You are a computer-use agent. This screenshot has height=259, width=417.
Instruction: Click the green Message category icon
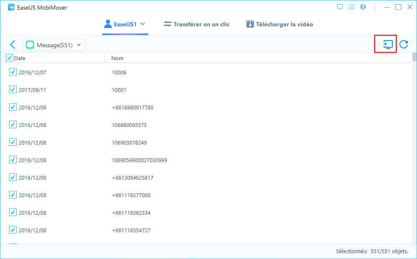(x=30, y=45)
